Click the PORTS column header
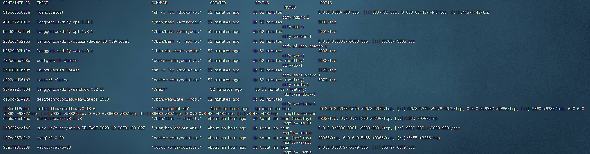 point(326,3)
